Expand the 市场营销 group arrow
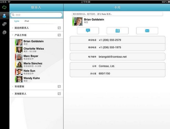Screen dimensions: 170x129 pyautogui.click(x=13, y=86)
